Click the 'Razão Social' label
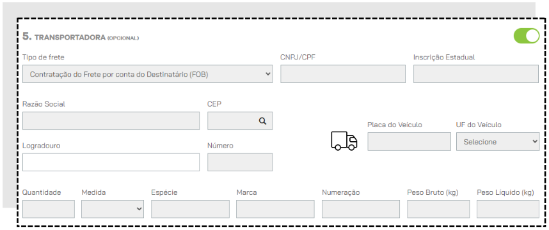549x230 pixels. click(44, 104)
